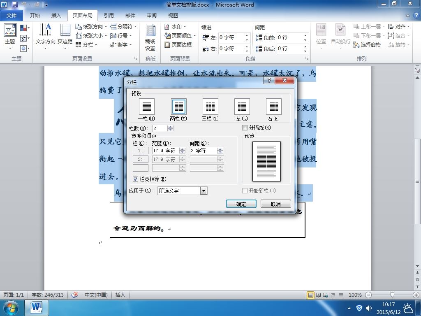Image resolution: width=421 pixels, height=316 pixels.
Task: Open the page setup dialog launcher
Action: 136,58
